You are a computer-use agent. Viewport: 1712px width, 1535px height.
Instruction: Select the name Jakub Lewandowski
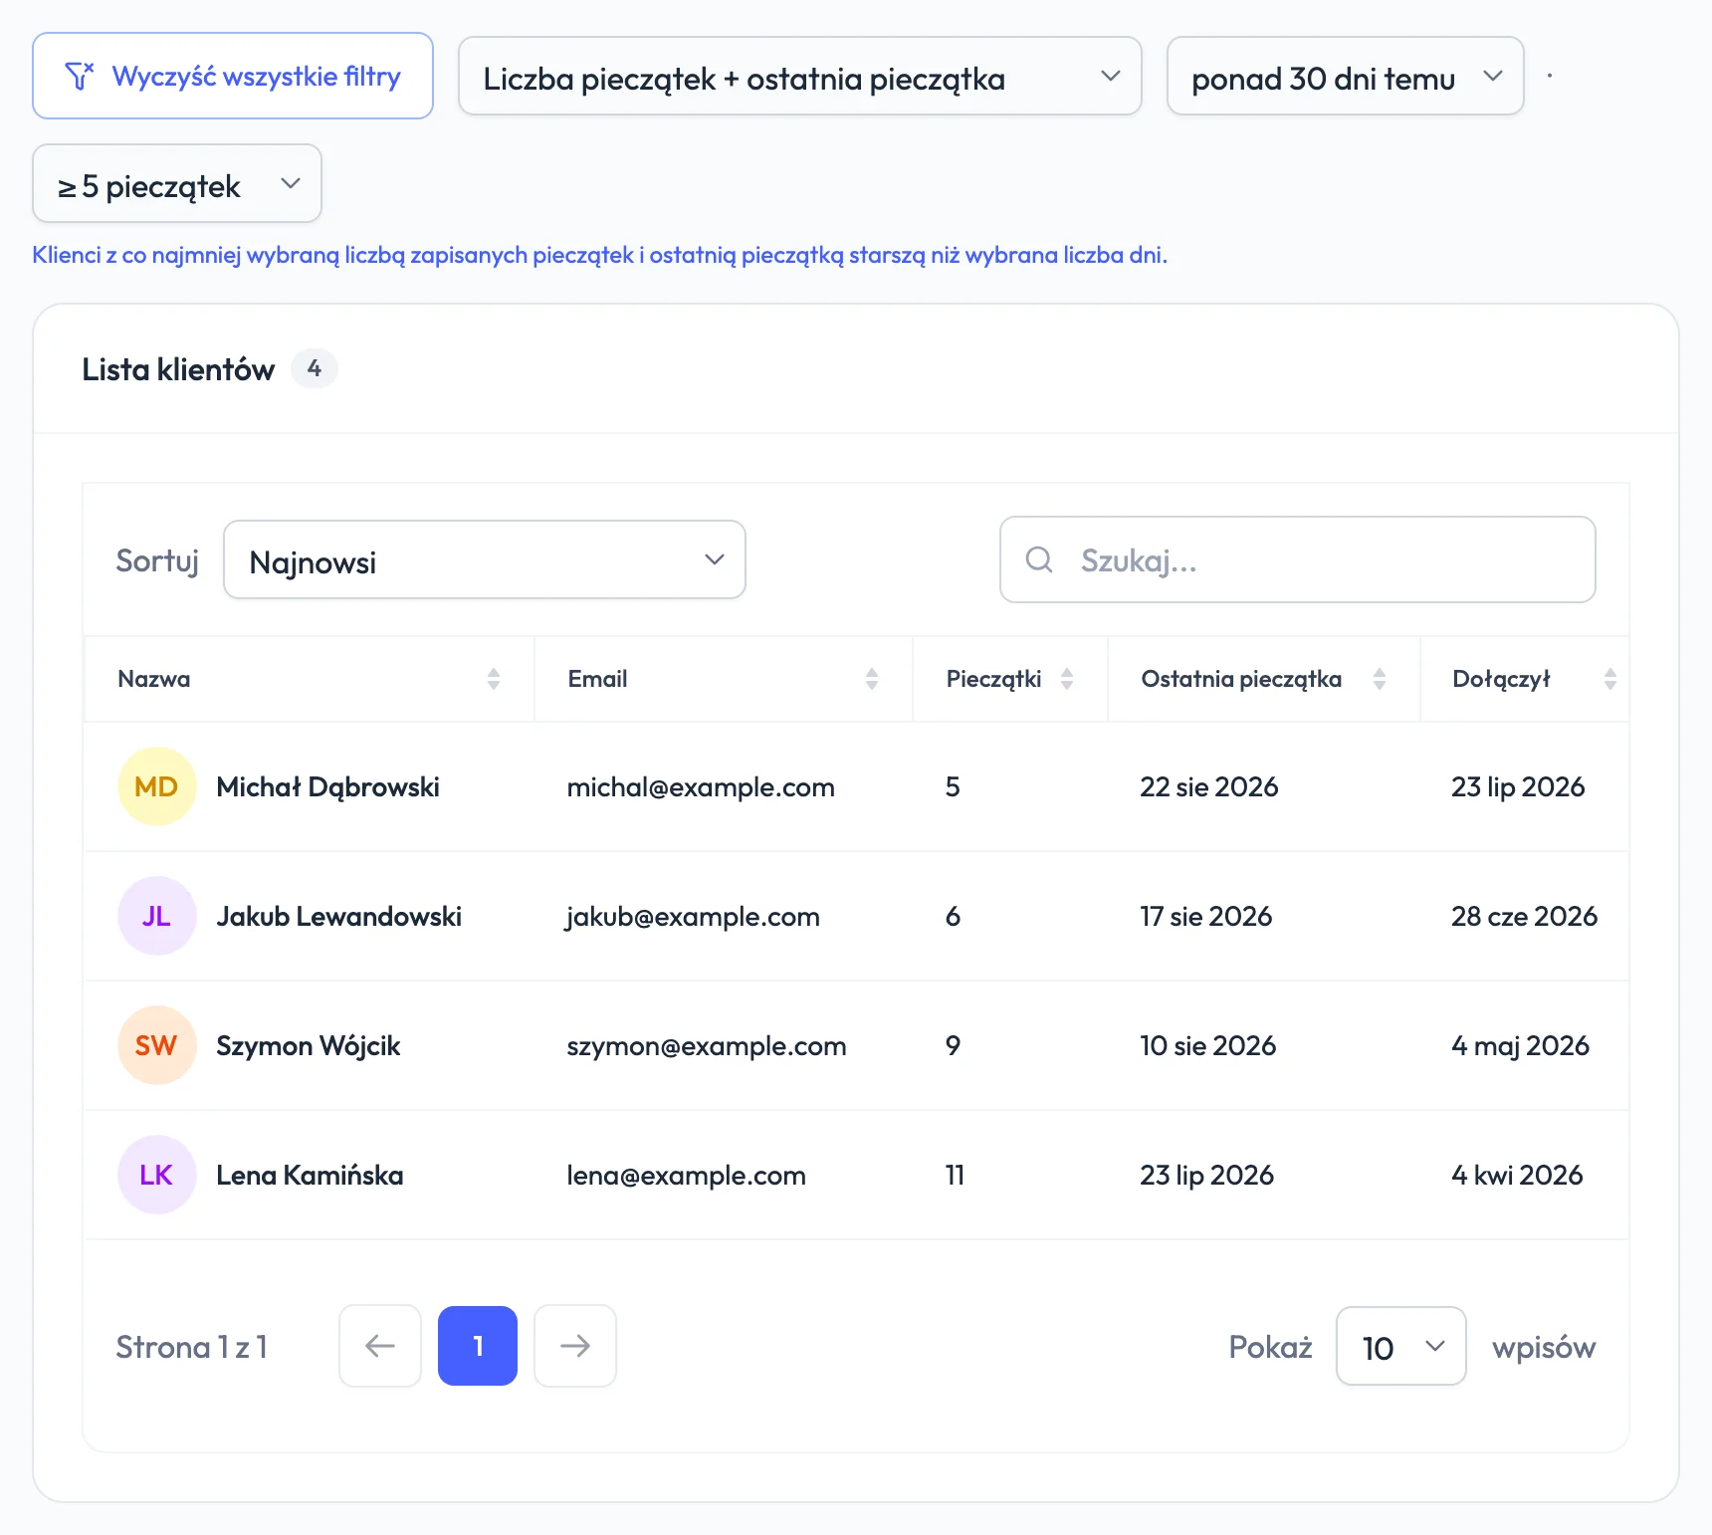point(339,916)
